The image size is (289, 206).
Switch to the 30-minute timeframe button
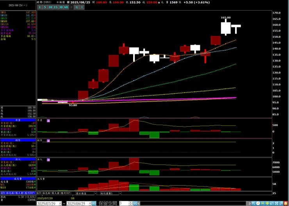coord(61,7)
